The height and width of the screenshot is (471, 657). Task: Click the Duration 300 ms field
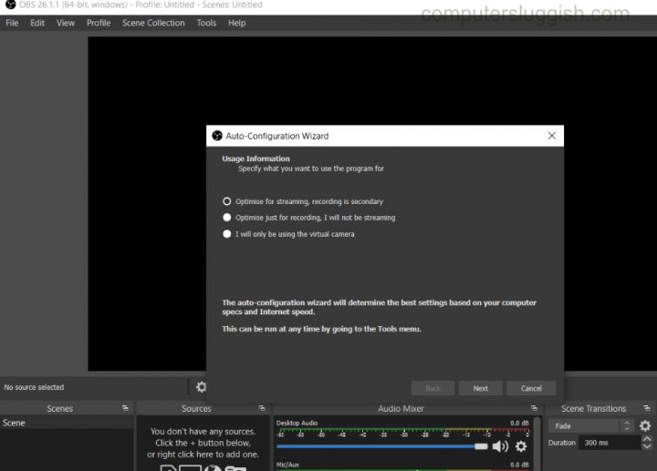click(610, 443)
